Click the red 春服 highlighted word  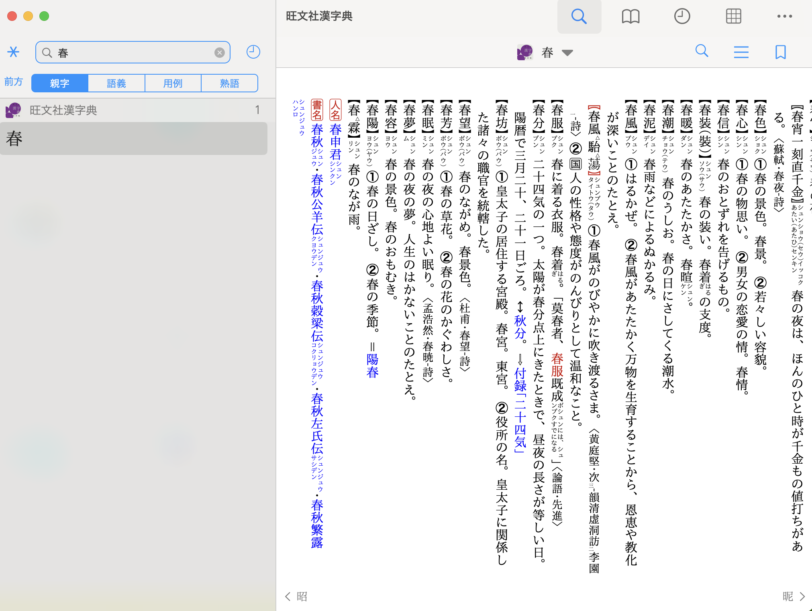557,365
